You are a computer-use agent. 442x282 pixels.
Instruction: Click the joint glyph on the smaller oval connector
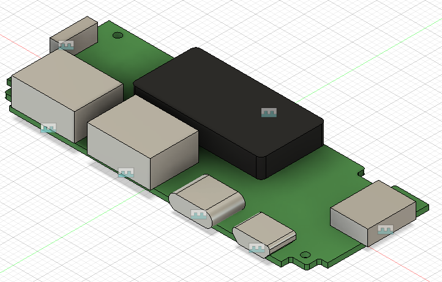pos(257,248)
